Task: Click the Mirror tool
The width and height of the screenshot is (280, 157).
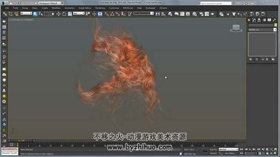Action: pyautogui.click(x=157, y=14)
